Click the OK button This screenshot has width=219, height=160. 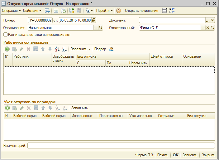[175, 155]
